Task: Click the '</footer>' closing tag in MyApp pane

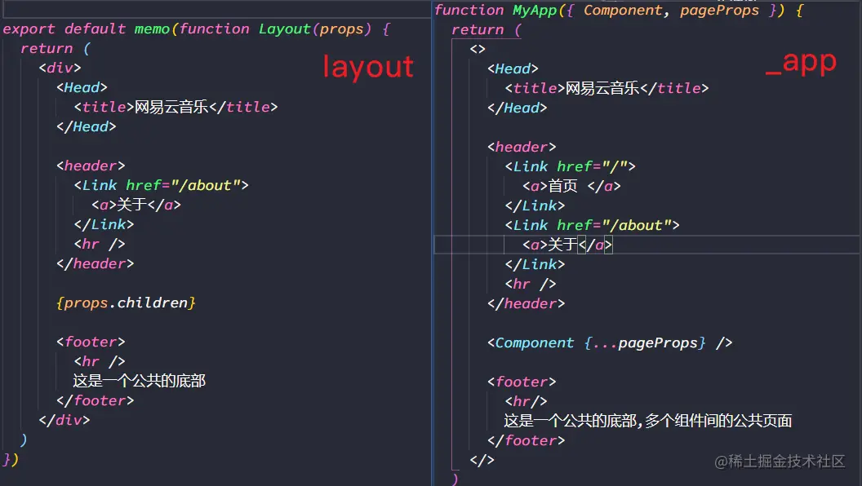Action: click(x=527, y=440)
